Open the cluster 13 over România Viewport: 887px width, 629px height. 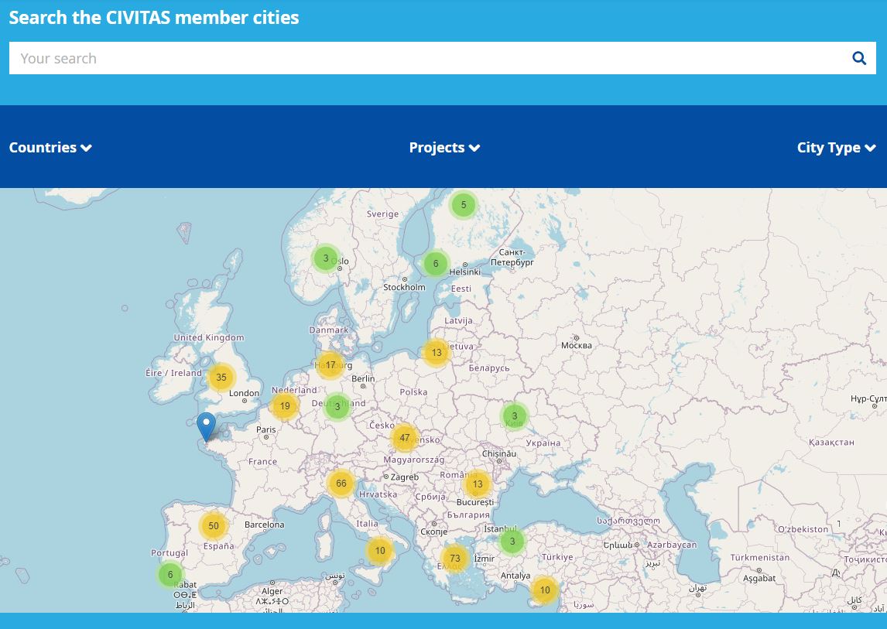tap(478, 484)
